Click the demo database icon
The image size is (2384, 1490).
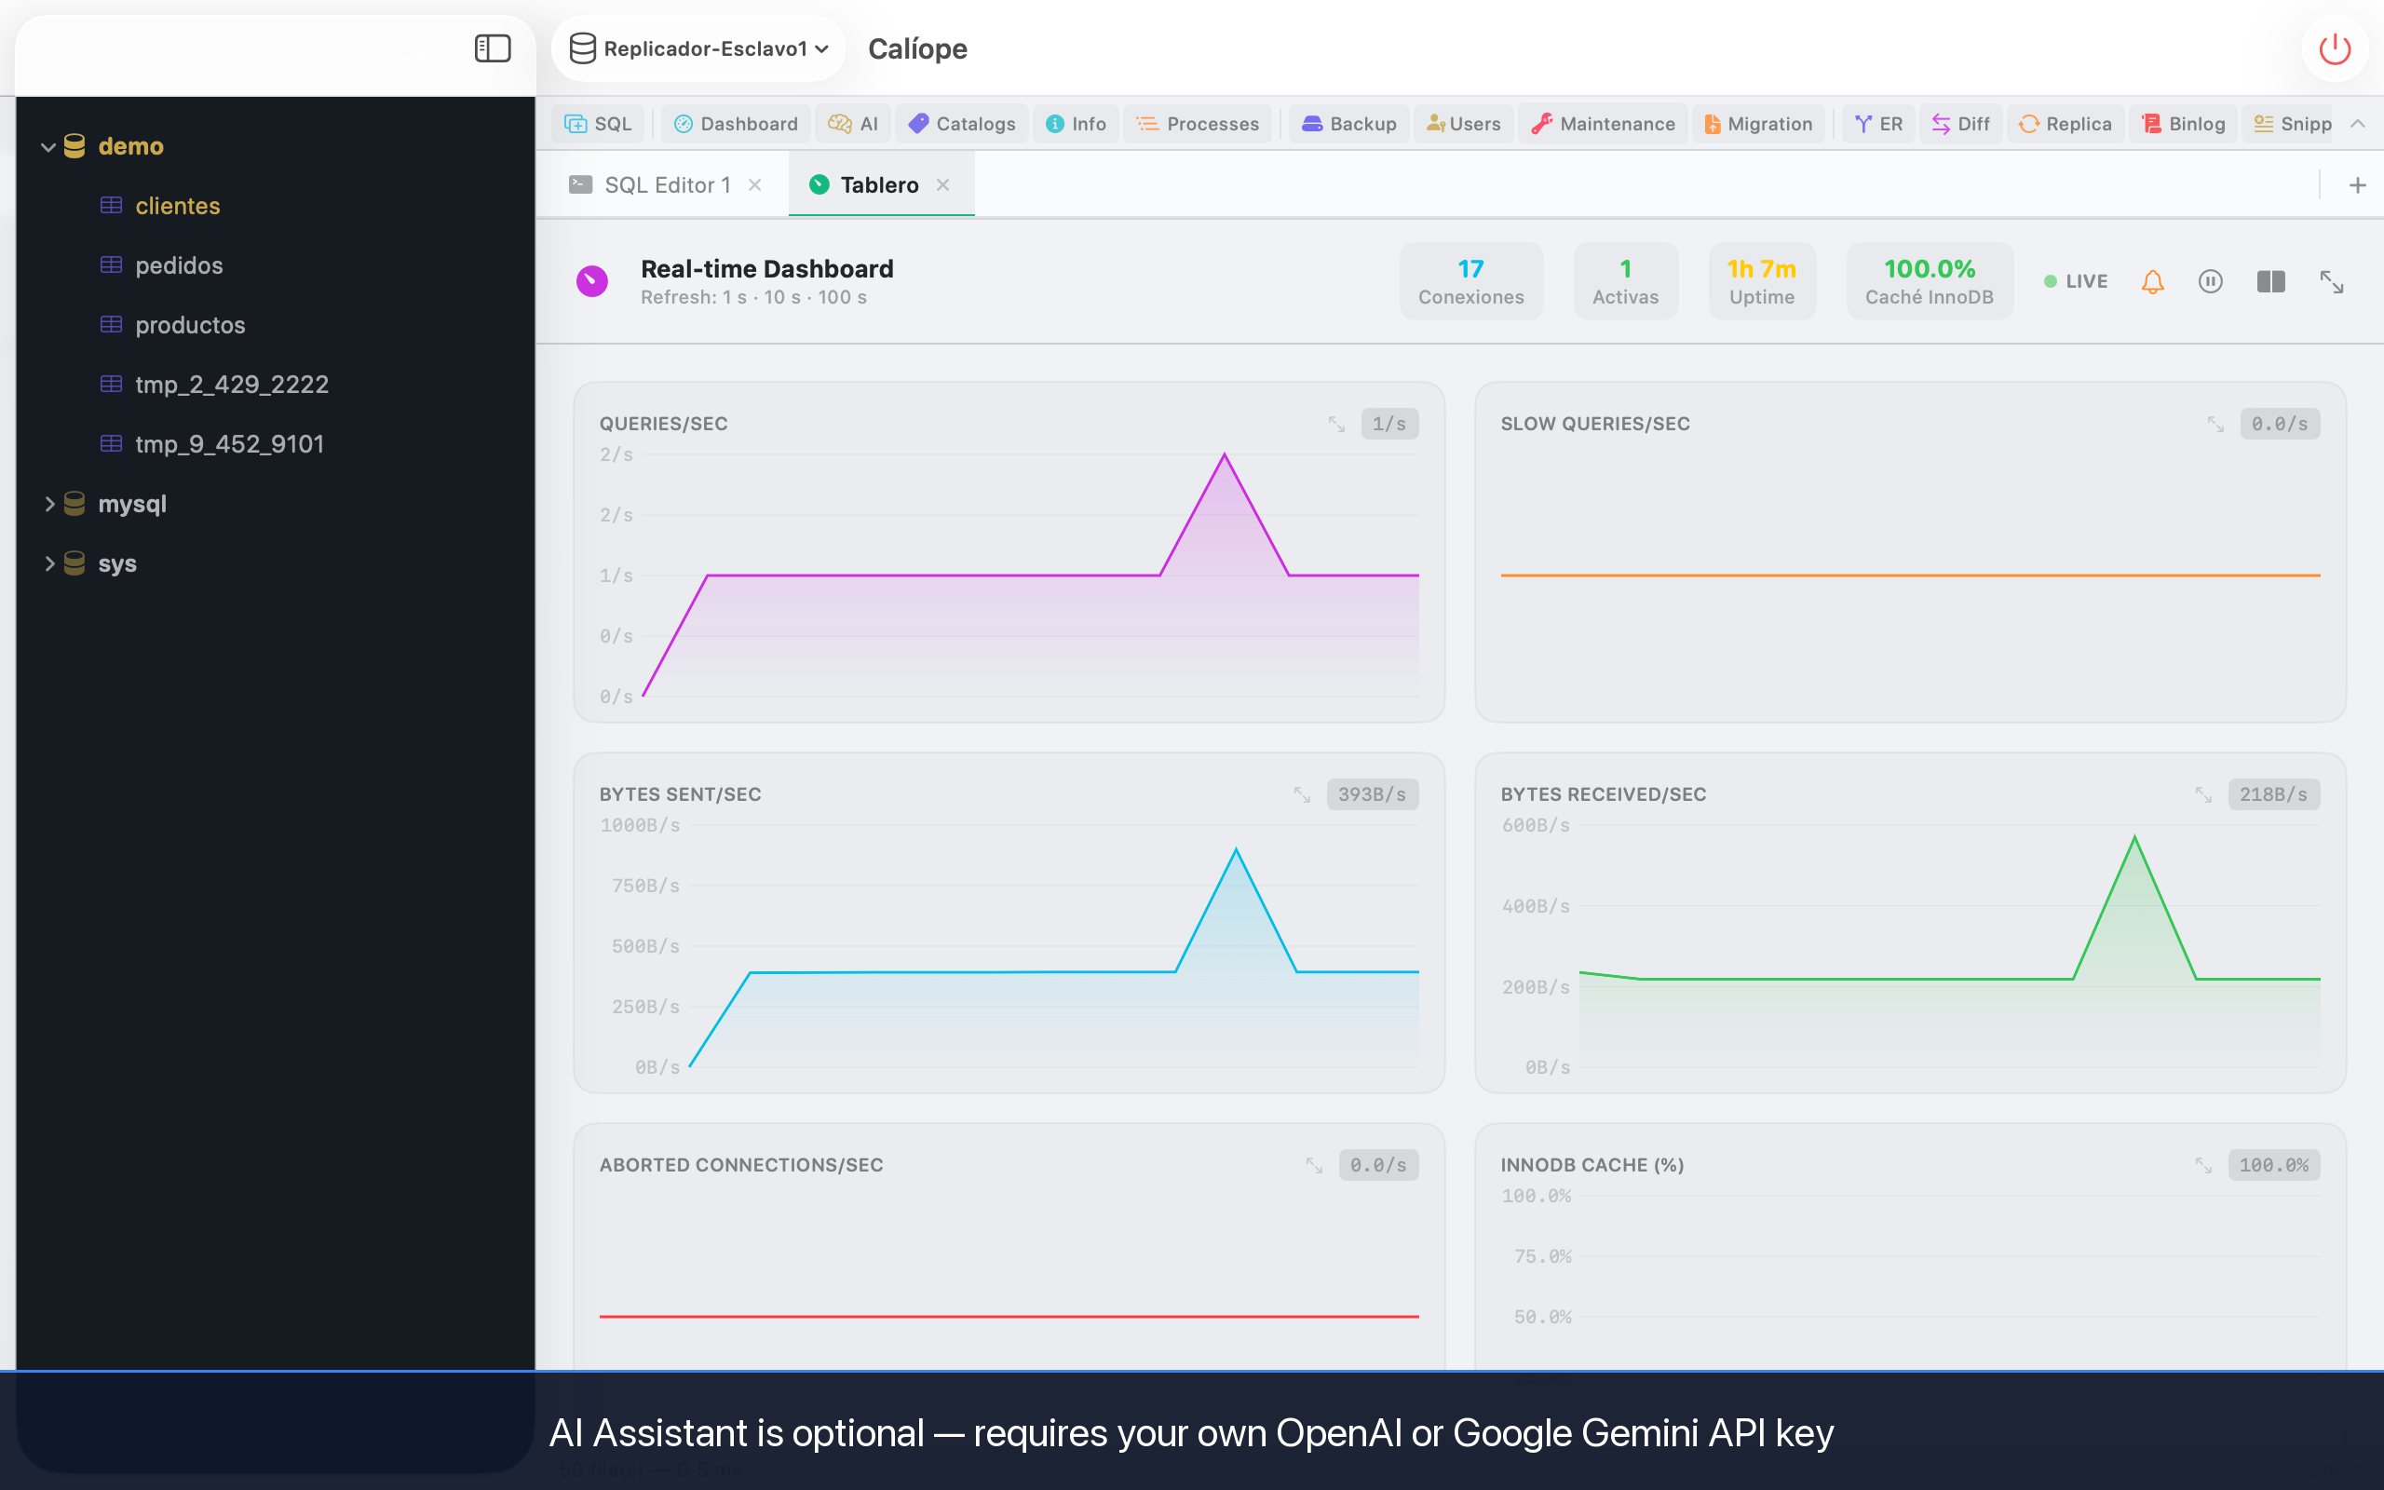click(74, 147)
